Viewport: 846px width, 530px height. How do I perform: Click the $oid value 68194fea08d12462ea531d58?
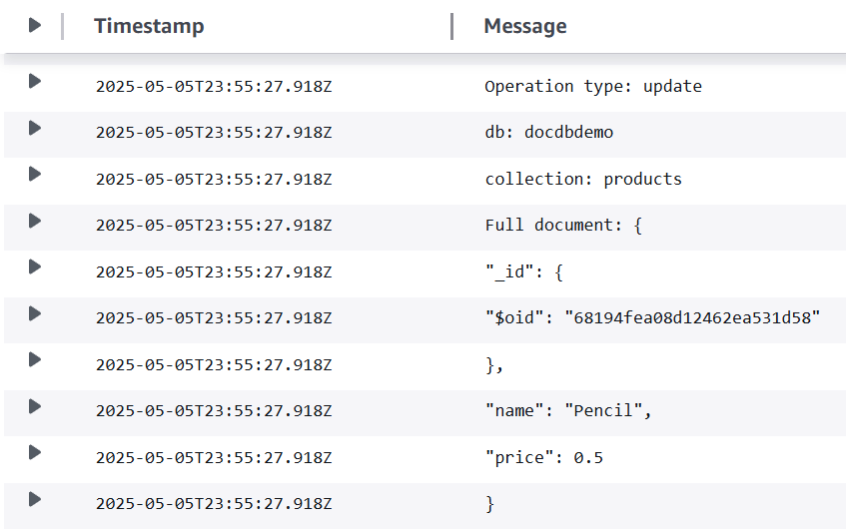(x=692, y=318)
